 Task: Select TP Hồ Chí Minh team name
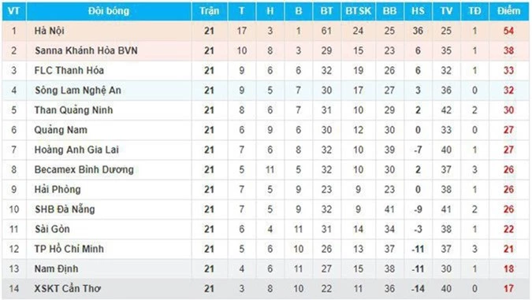(69, 249)
